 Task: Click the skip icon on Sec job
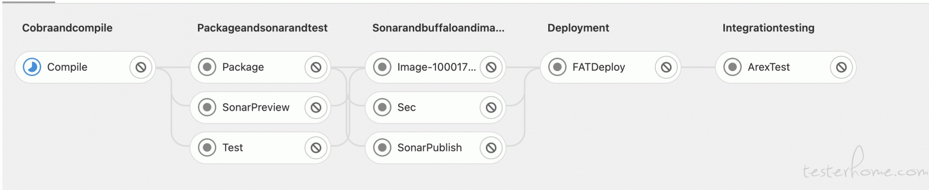[491, 107]
